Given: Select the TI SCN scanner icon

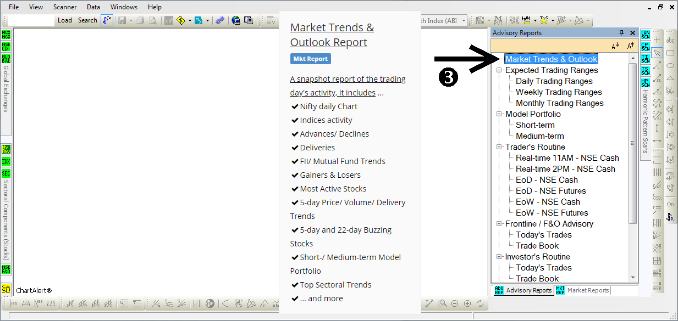Looking at the screenshot, I should 646,59.
